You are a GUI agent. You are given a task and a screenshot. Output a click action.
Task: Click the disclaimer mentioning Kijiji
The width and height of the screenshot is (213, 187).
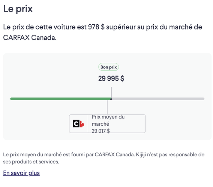click(103, 158)
